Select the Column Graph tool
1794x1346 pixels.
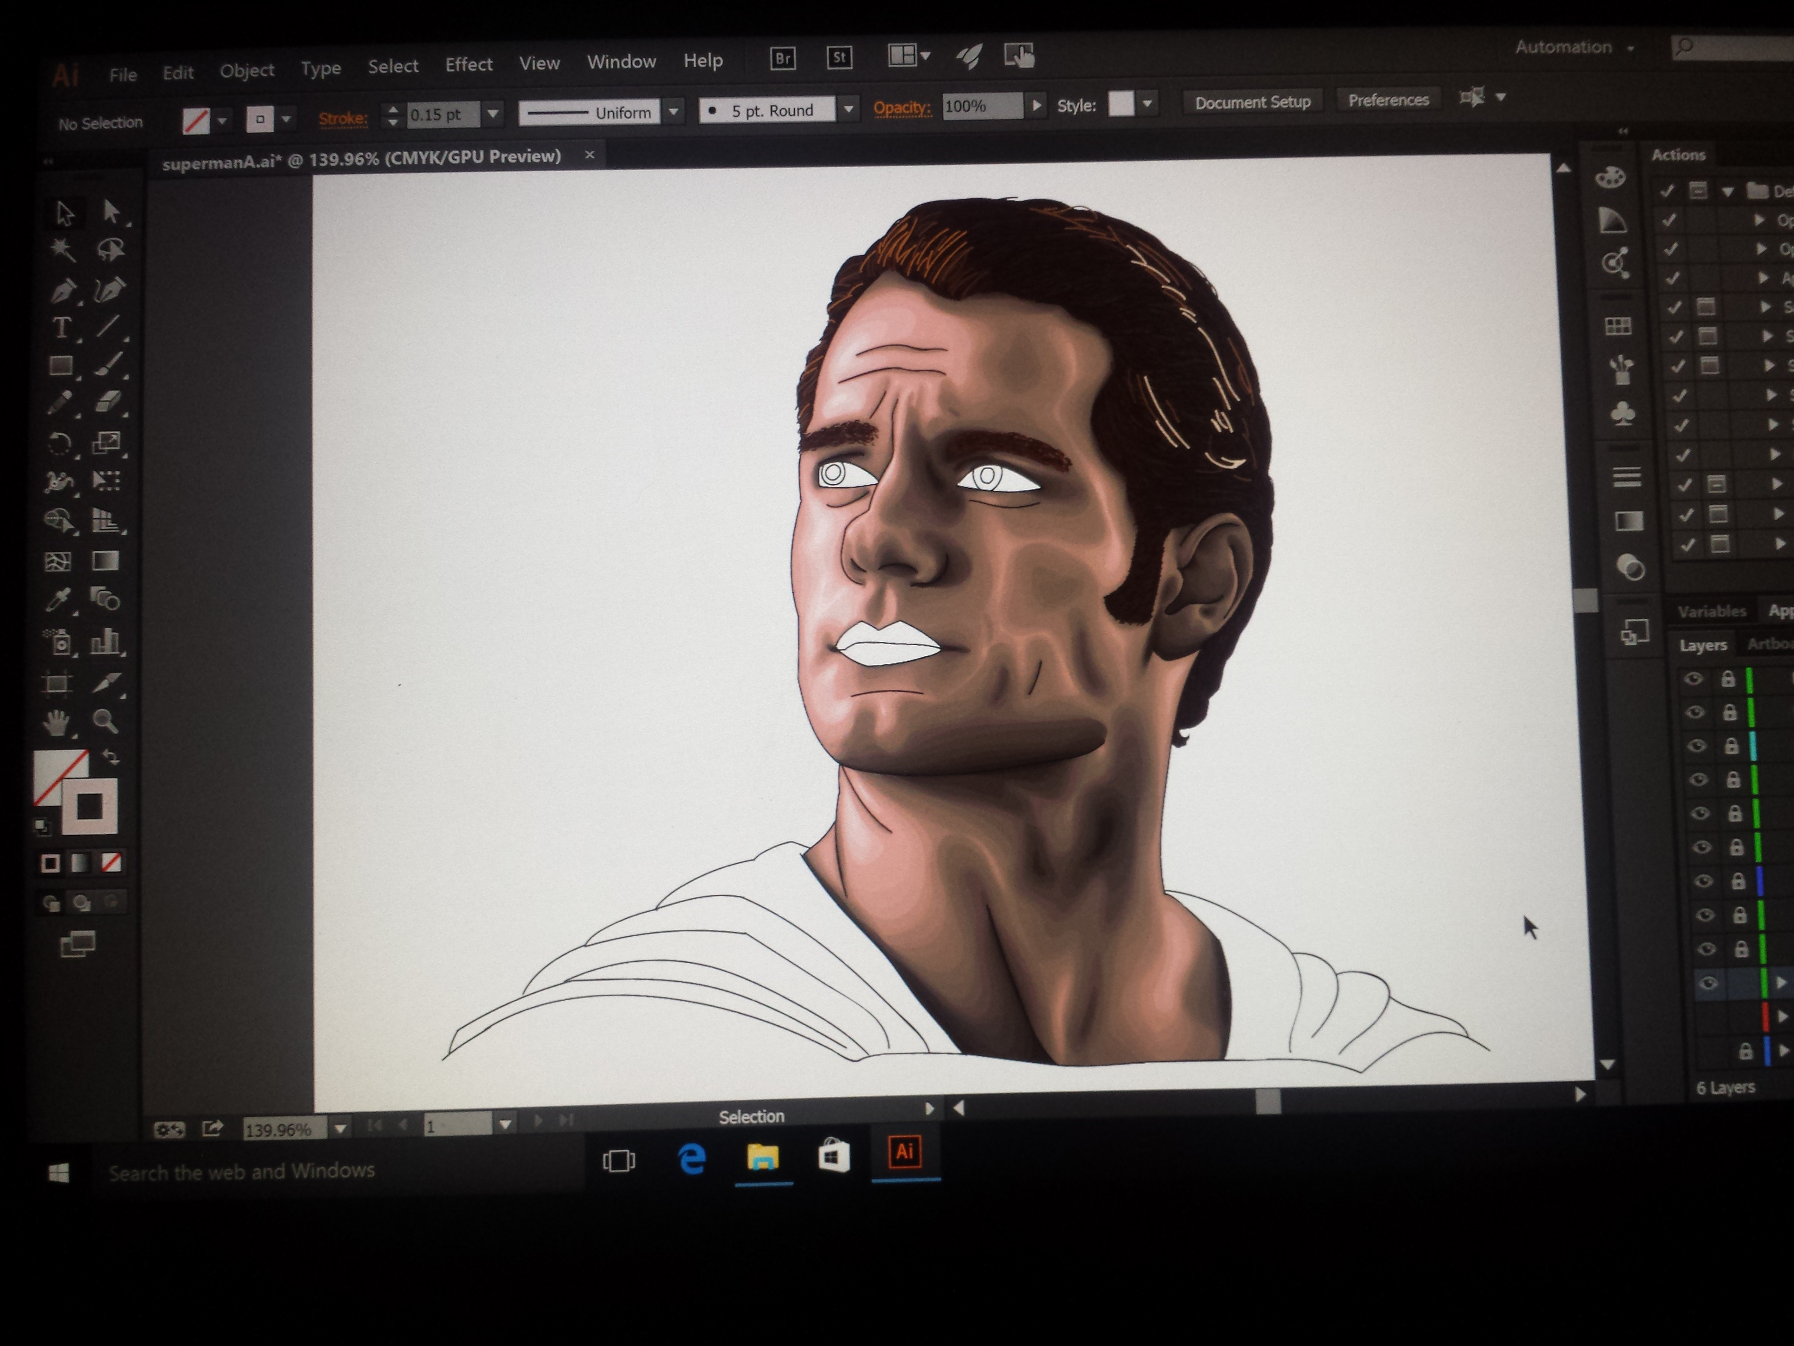point(106,641)
